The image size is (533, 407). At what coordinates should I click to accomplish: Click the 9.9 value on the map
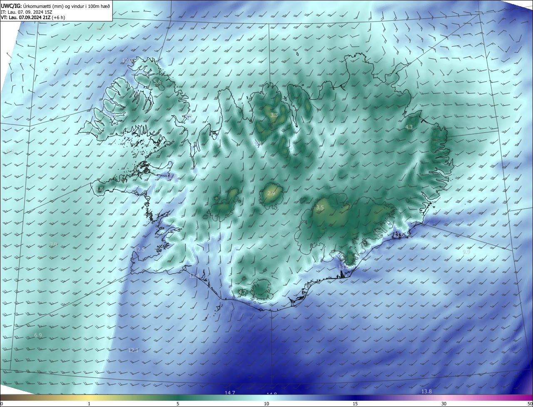pos(466,252)
